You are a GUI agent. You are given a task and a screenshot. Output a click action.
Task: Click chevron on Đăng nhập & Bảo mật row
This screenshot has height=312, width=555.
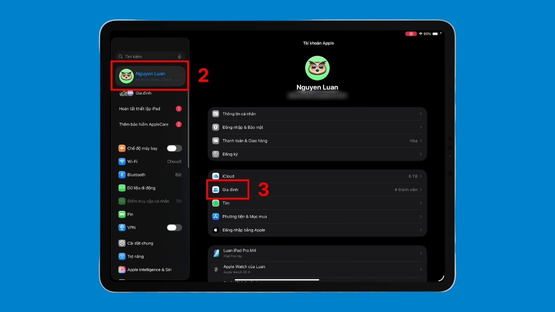tap(421, 127)
